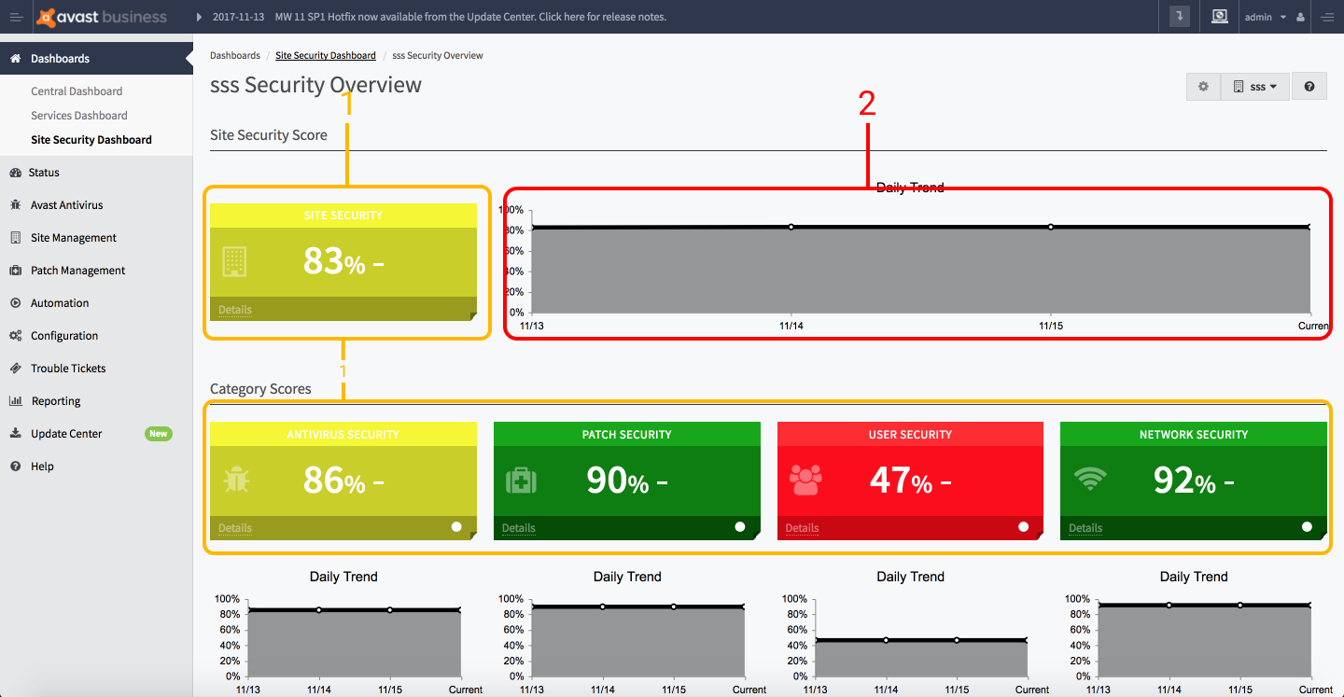1344x697 pixels.
Task: Collapse sidebar using top-left hamburger icon
Action: click(16, 17)
